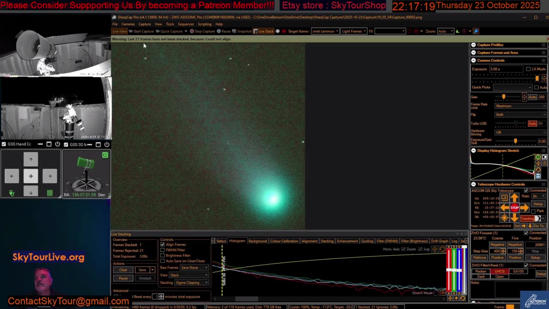
Task: Slew telescope down with the down arrow
Action: pyautogui.click(x=515, y=218)
